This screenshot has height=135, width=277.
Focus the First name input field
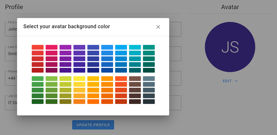11,29
